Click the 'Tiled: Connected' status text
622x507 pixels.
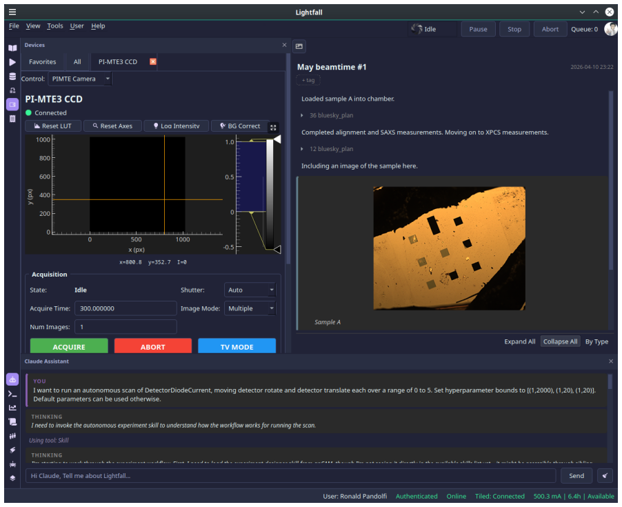click(499, 496)
